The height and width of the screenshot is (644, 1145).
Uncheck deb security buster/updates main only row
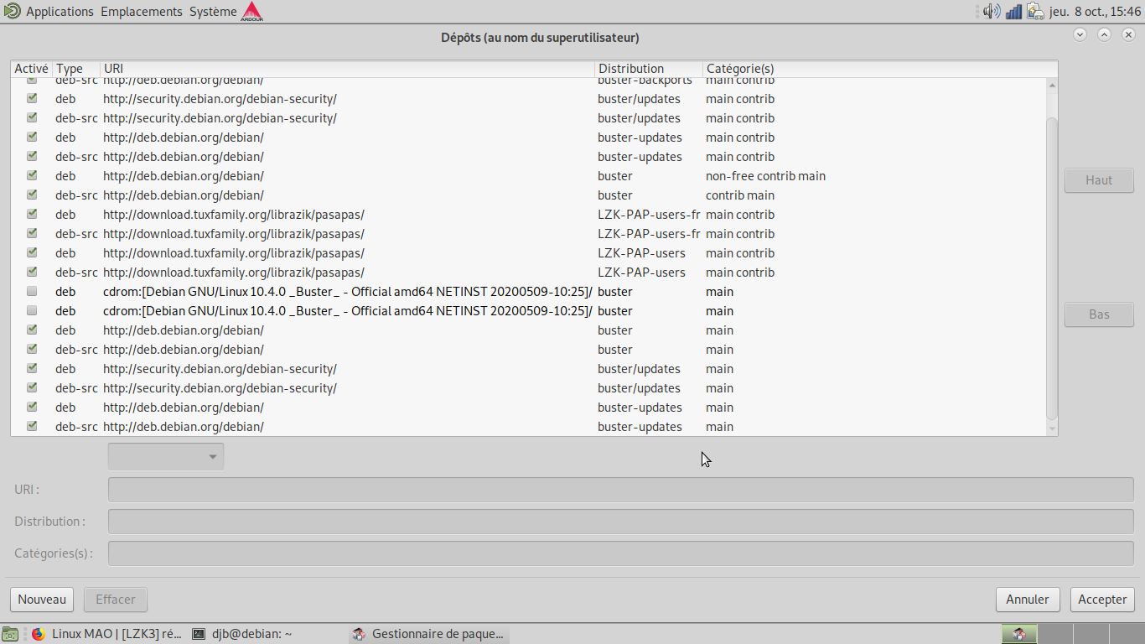[32, 368]
